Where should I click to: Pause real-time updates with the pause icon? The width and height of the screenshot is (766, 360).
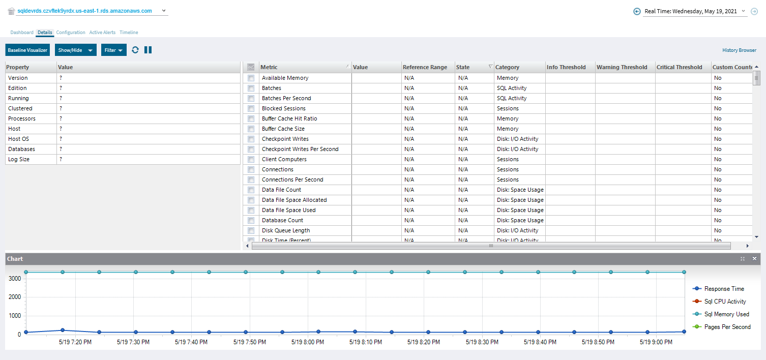click(x=148, y=50)
